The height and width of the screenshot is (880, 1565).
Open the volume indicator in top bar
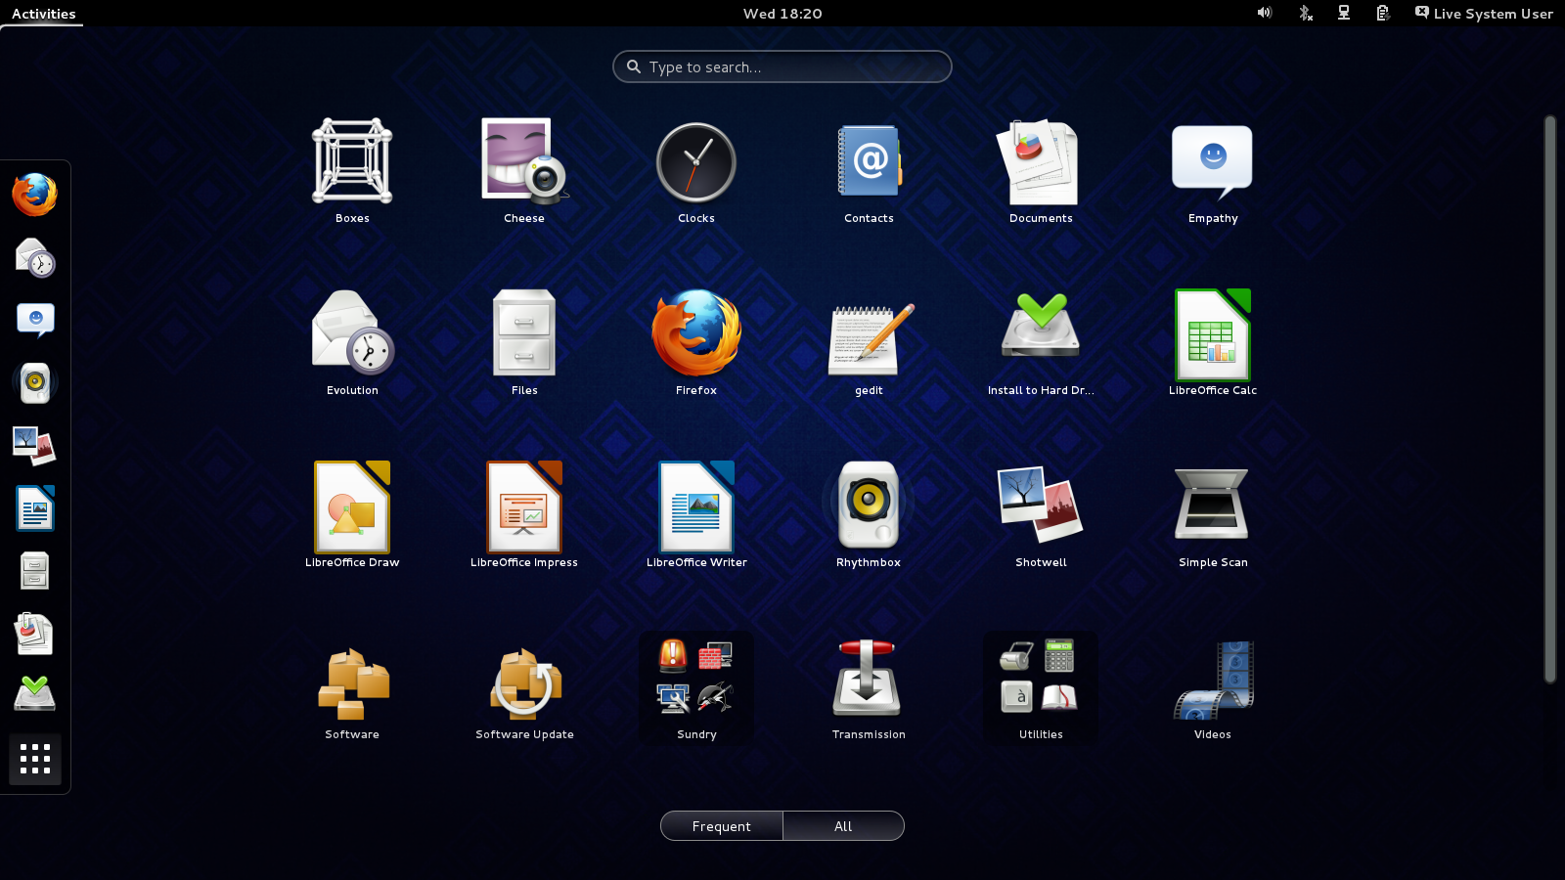point(1265,14)
